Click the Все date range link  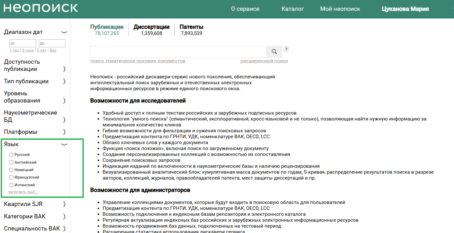point(53,50)
